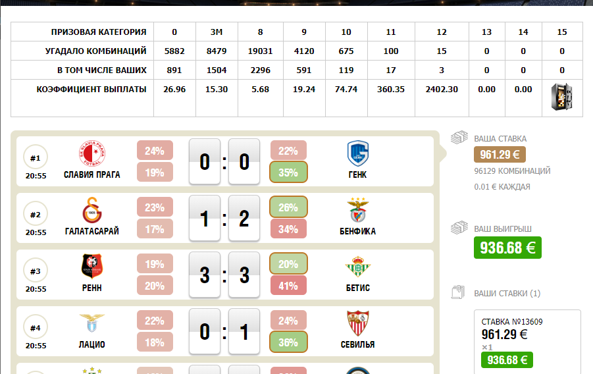Click the green 936.68 € winnings button
Viewport: 593px width, 374px height.
coord(507,248)
